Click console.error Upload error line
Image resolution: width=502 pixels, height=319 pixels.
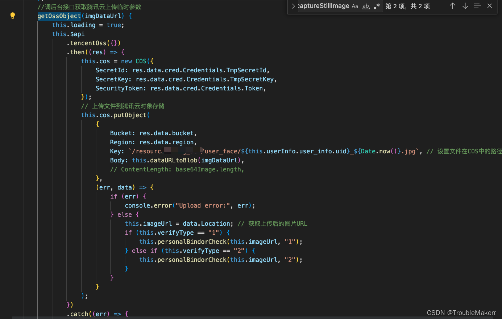tap(190, 205)
